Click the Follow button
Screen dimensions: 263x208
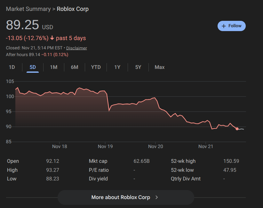(x=231, y=26)
